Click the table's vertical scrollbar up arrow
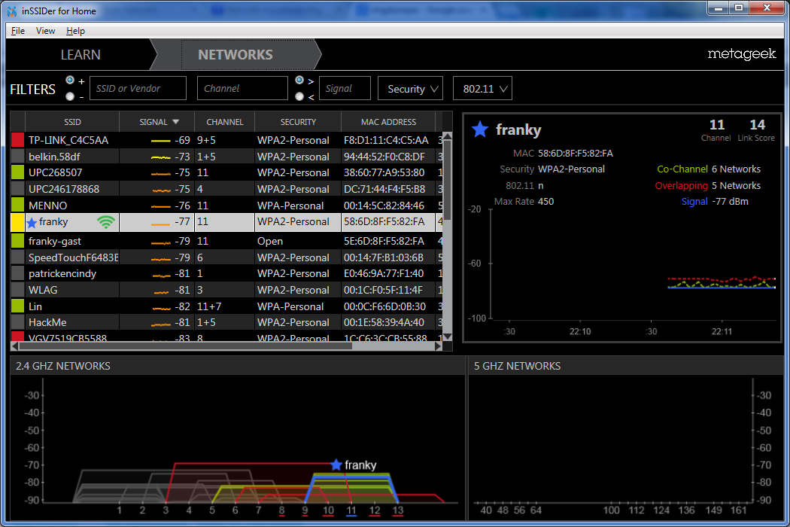This screenshot has width=790, height=527. [x=447, y=136]
